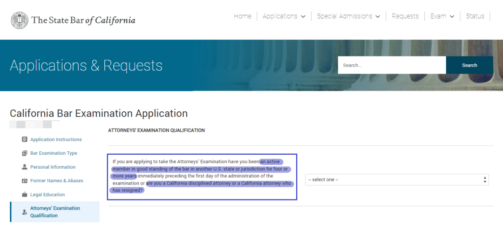Click The State Bar of California title text
The height and width of the screenshot is (226, 503).
click(x=83, y=20)
